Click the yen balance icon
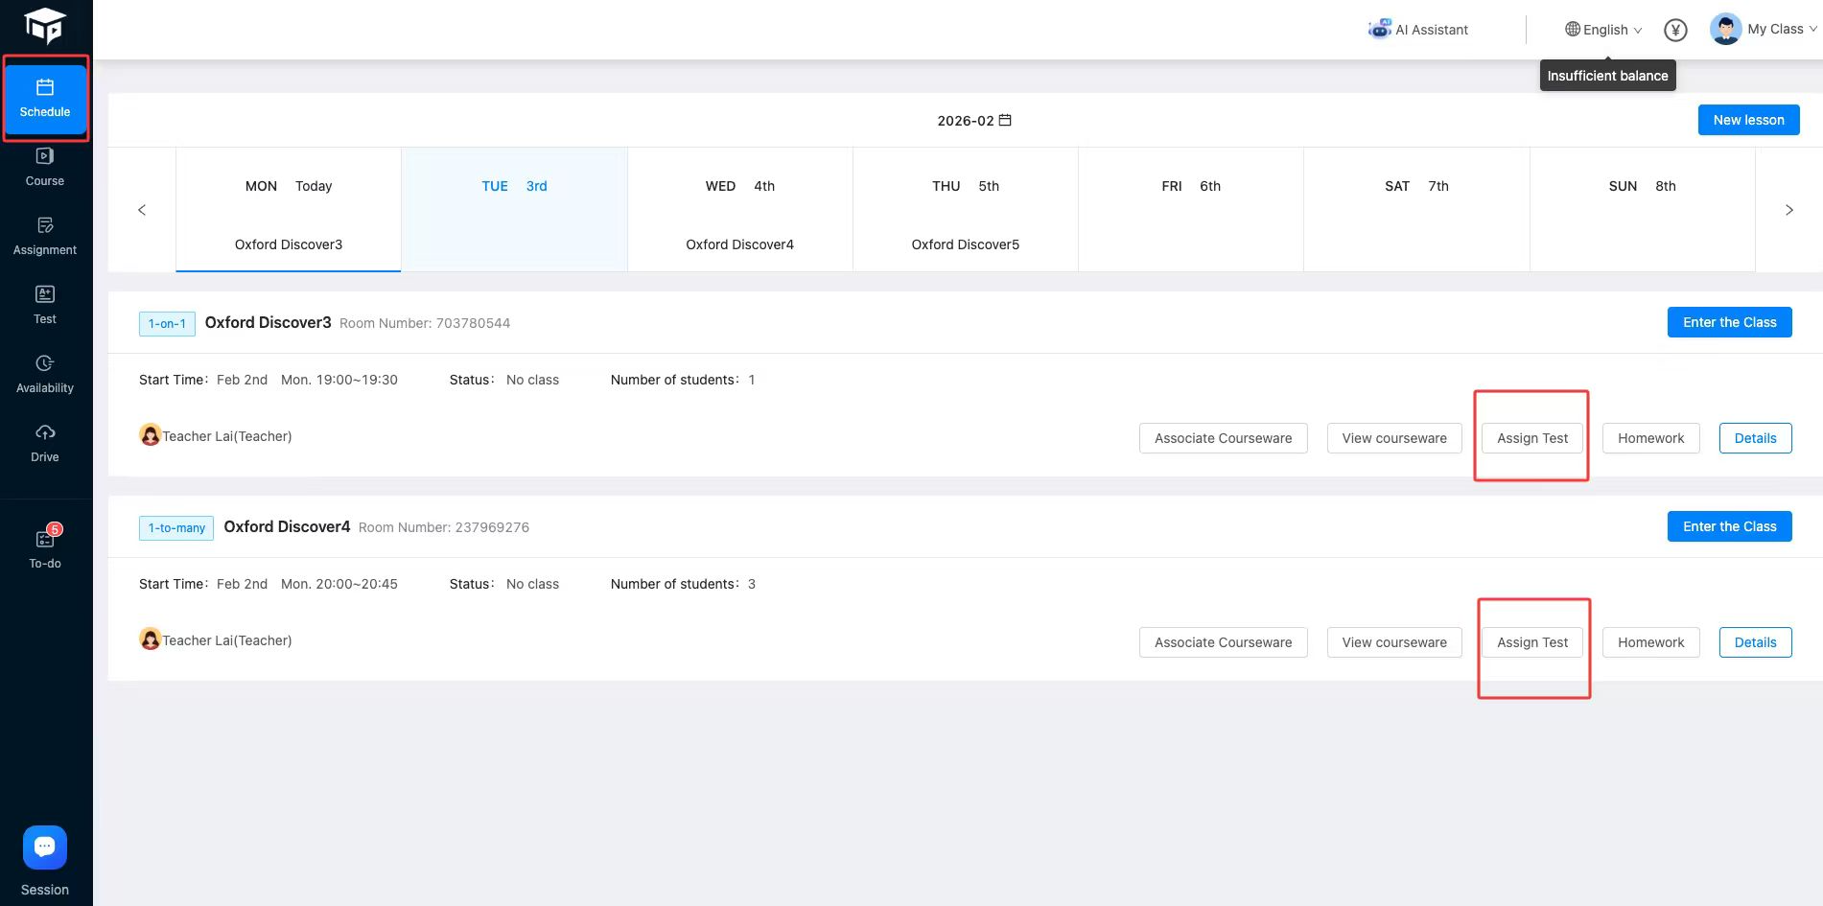 pos(1675,30)
